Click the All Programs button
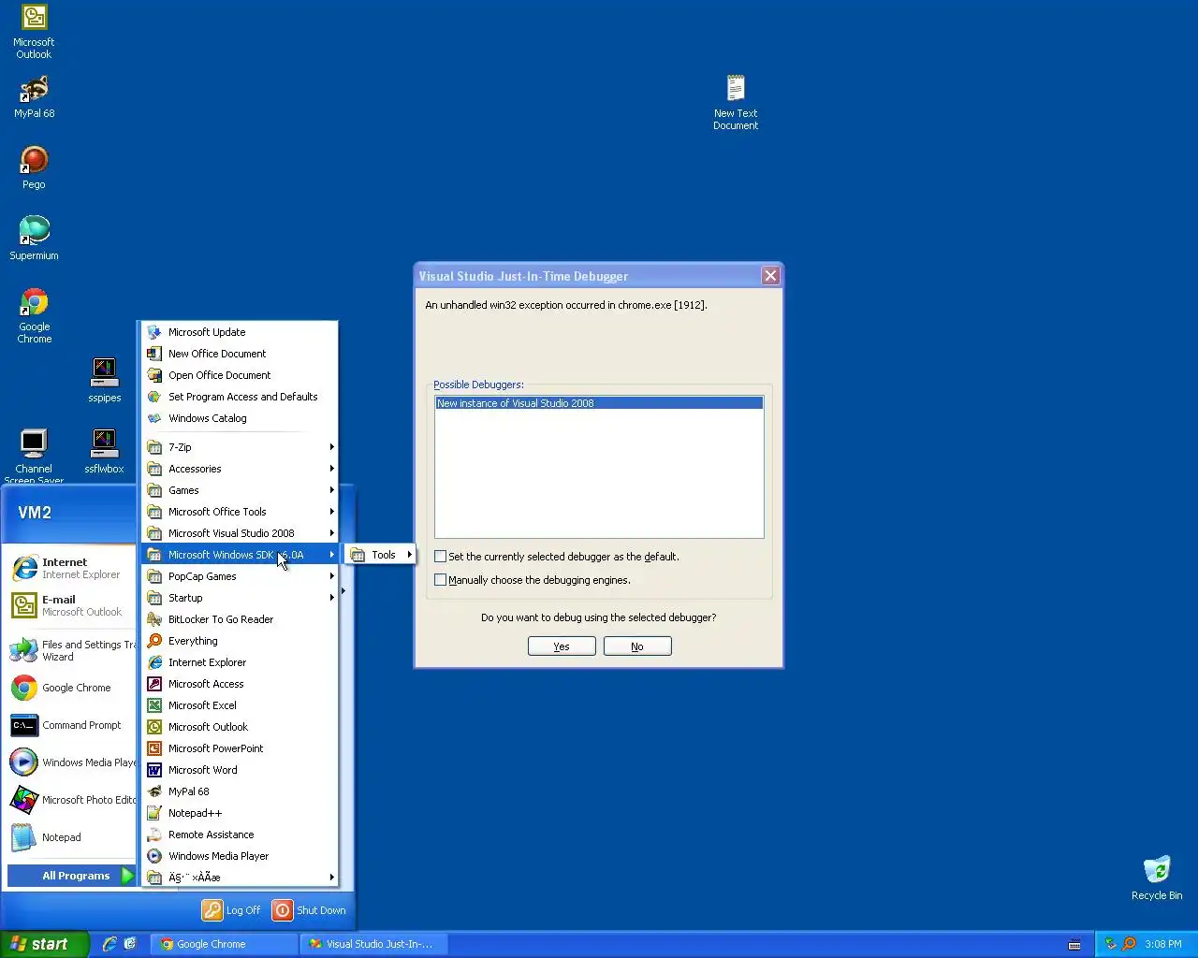Viewport: 1198px width, 958px height. click(x=71, y=876)
